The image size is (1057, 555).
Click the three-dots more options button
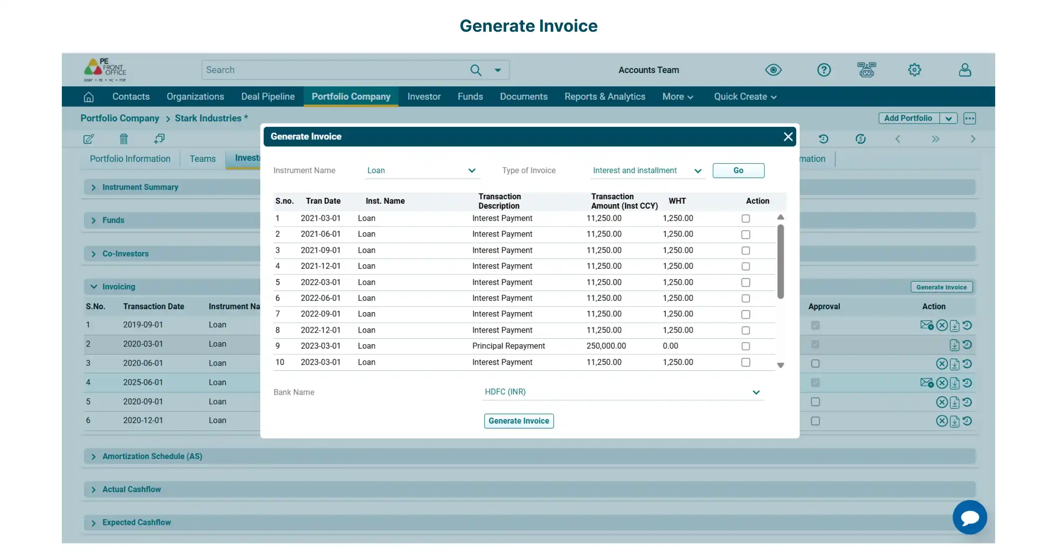[970, 119]
